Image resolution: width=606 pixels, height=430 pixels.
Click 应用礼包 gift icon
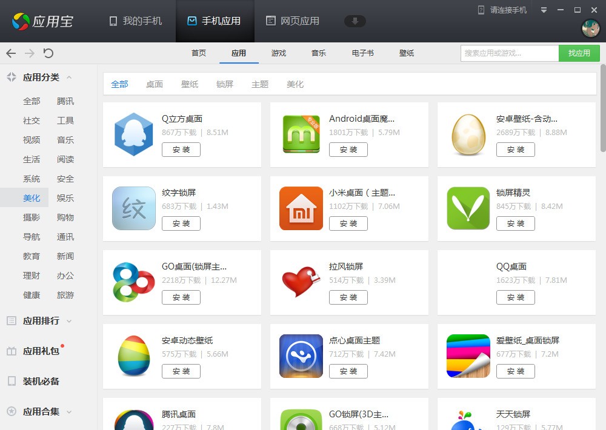coord(12,351)
